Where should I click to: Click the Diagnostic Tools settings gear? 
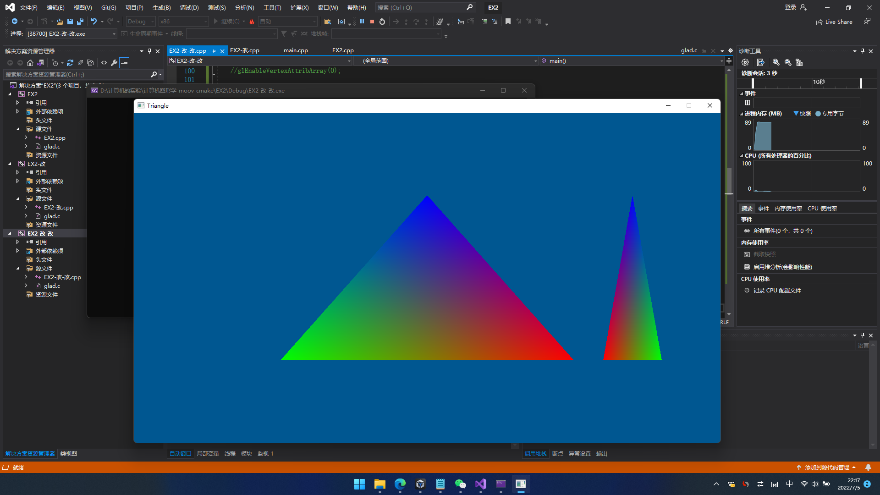[745, 62]
